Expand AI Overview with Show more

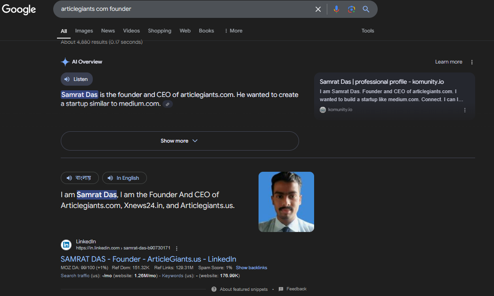(x=179, y=141)
